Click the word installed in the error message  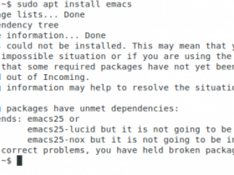(x=100, y=46)
